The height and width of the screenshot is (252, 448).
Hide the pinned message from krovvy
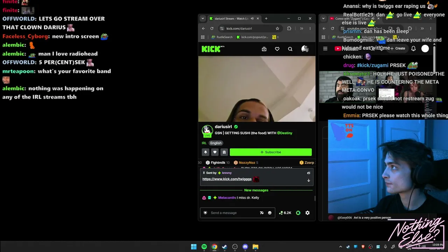[x=308, y=173]
